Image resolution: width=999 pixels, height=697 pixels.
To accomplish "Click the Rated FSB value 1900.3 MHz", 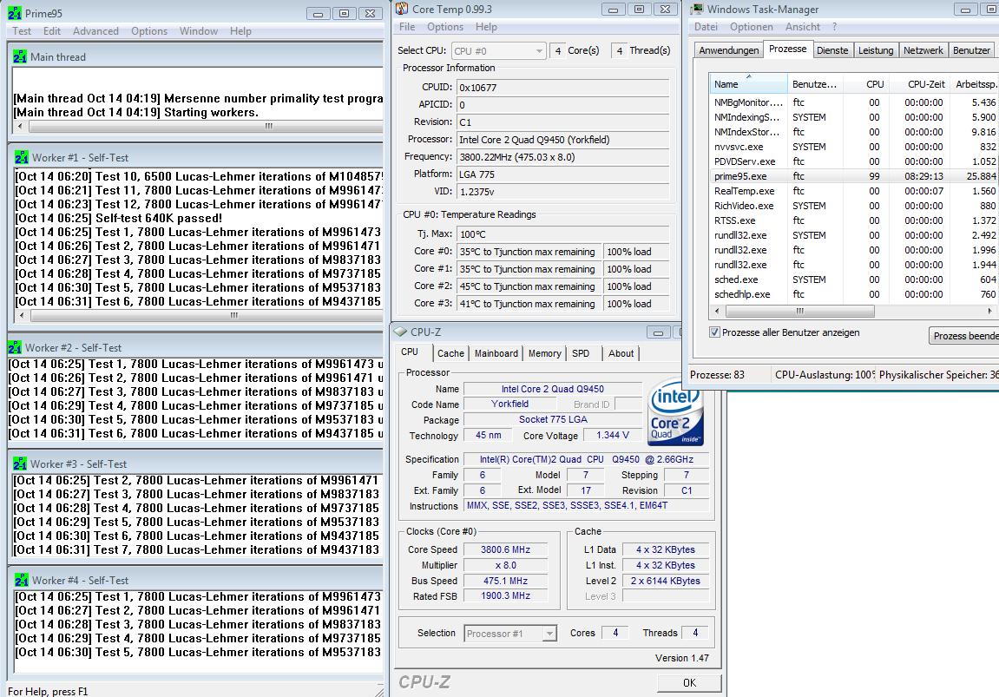I will point(505,595).
